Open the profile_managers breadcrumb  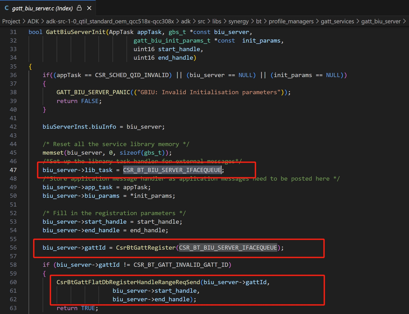tap(291, 21)
